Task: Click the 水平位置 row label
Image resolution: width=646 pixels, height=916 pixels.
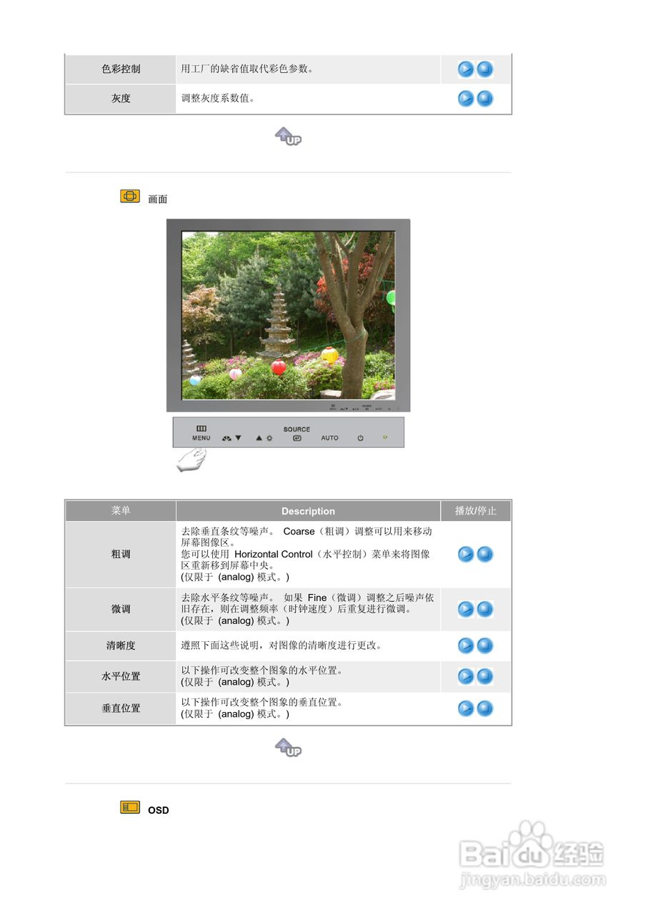Action: click(121, 676)
